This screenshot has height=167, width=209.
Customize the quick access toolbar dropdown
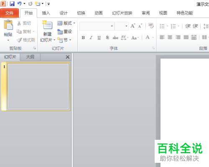point(48,4)
